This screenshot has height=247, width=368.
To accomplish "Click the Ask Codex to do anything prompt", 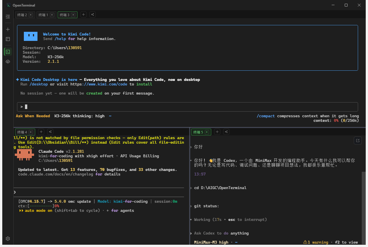I will click(x=221, y=233).
